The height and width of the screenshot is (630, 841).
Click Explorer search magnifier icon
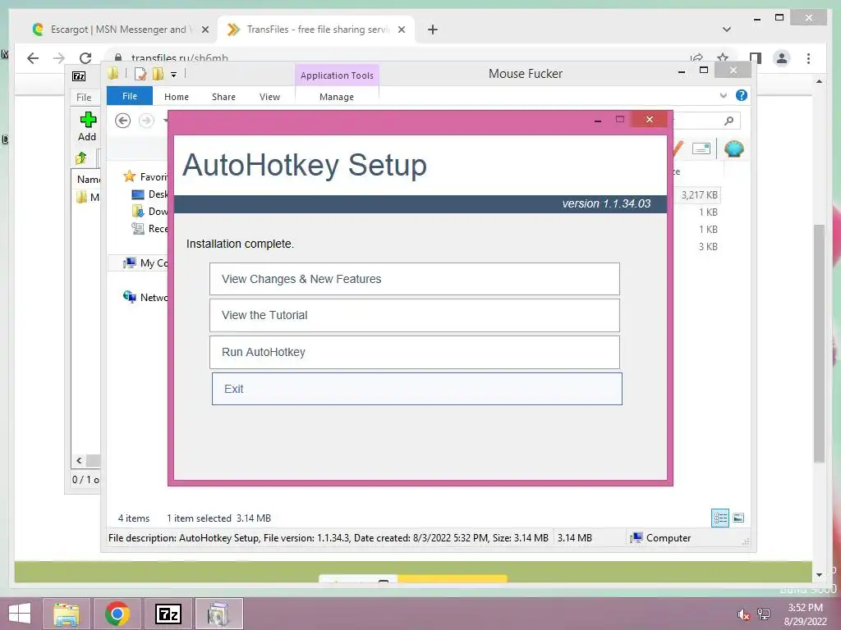[728, 121]
